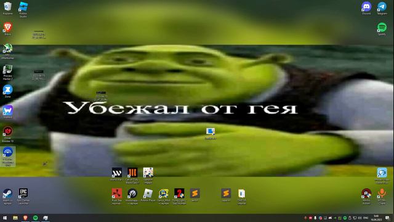Launch Genshin Impact desktop shortcut
Image resolution: width=394 pixels, height=222 pixels.
tap(148, 176)
